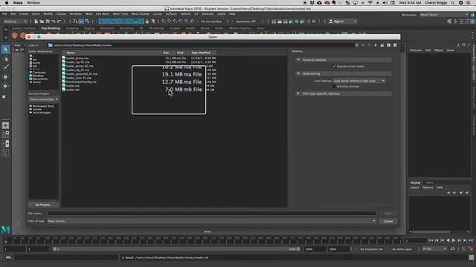
Task: Select the sourceimages project folder
Action: (x=42, y=113)
